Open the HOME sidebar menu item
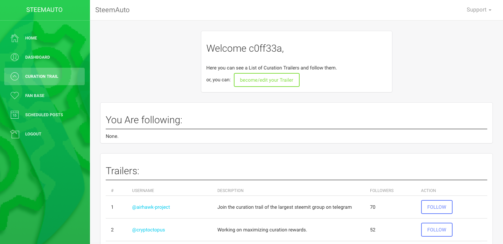This screenshot has height=244, width=503. tap(44, 38)
